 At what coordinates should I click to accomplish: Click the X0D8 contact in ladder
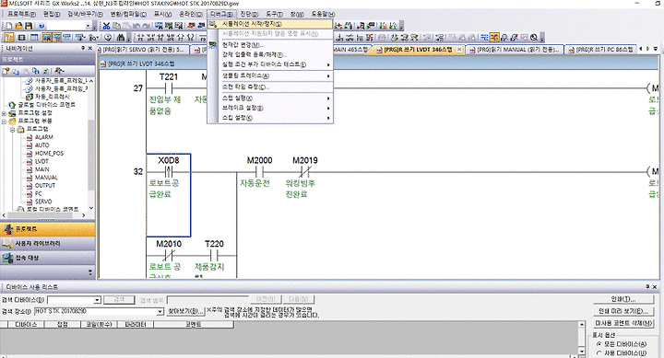[169, 171]
